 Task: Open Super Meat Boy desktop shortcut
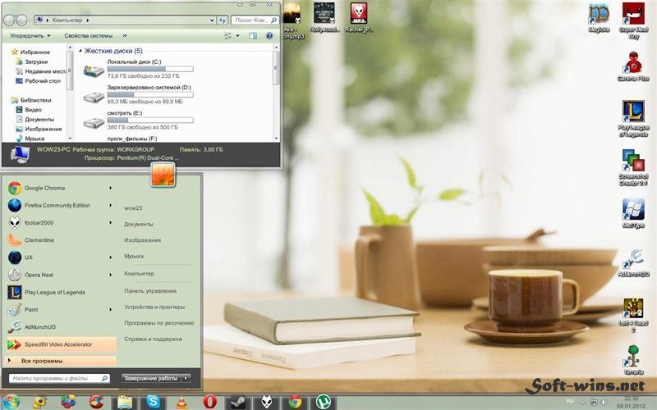[x=633, y=21]
